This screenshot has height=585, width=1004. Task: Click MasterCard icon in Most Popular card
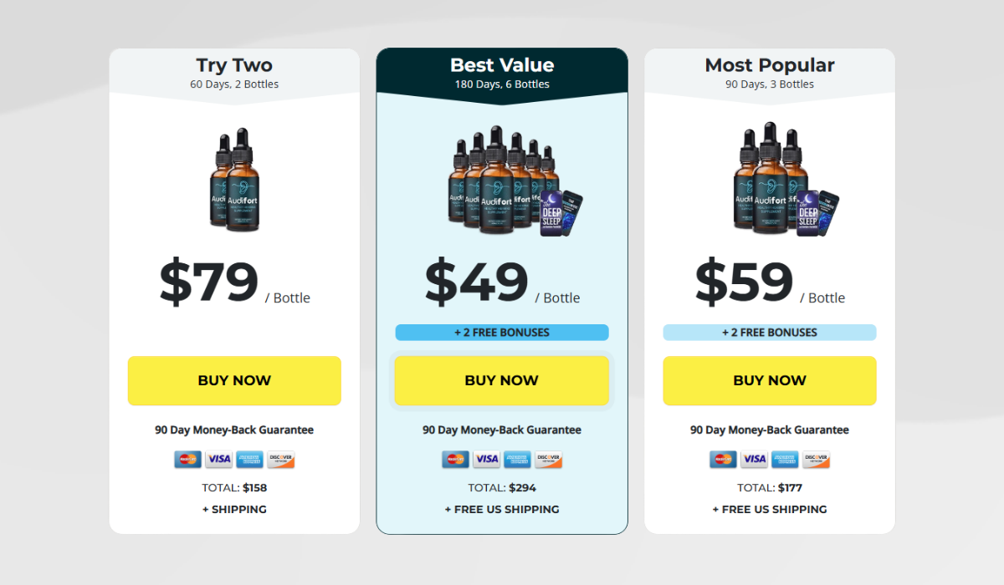(724, 459)
